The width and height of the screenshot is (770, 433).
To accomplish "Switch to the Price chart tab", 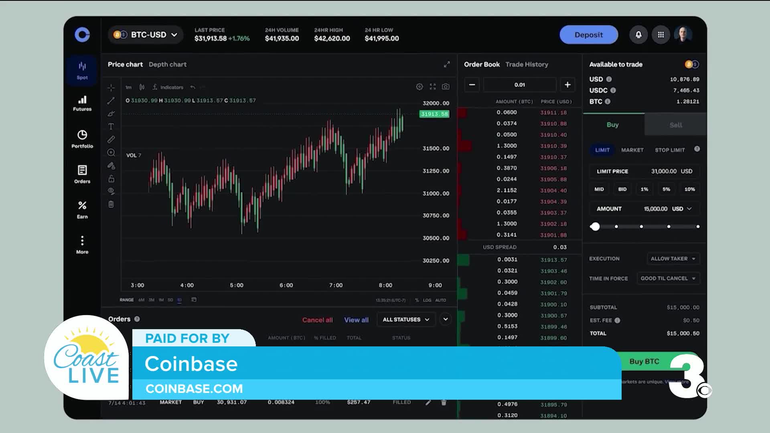I will (125, 64).
